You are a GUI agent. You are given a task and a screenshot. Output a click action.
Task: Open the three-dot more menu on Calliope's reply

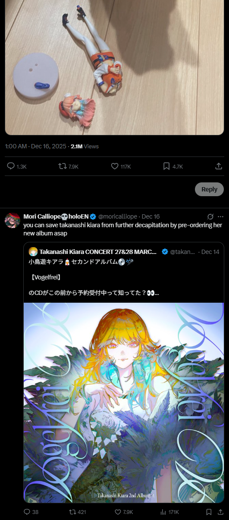(x=221, y=216)
